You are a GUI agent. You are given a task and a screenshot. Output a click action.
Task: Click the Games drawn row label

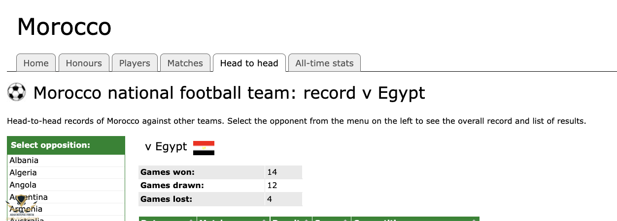coord(172,186)
